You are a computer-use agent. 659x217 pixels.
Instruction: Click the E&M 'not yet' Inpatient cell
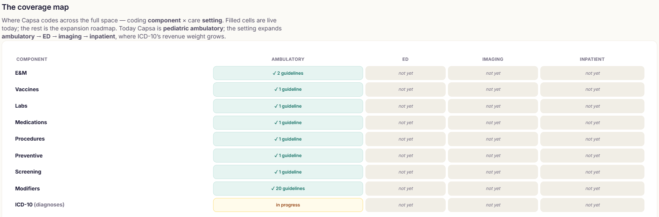(592, 73)
